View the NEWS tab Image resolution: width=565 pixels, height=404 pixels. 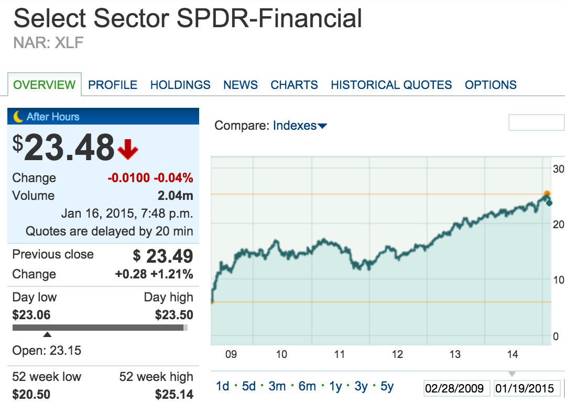coord(240,84)
